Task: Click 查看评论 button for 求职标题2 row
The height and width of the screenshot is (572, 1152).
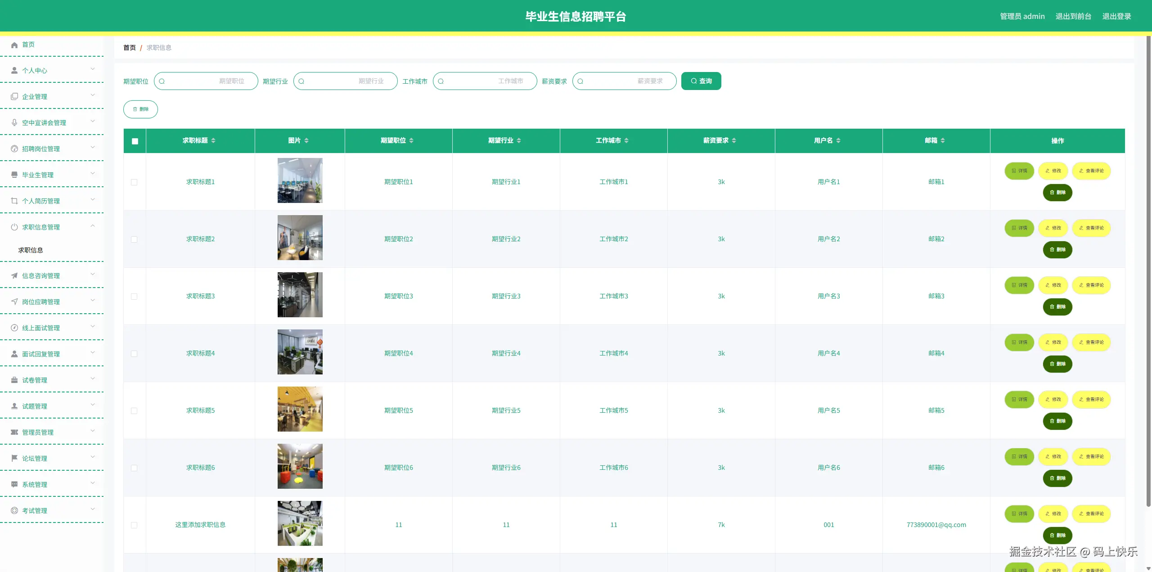Action: tap(1091, 228)
